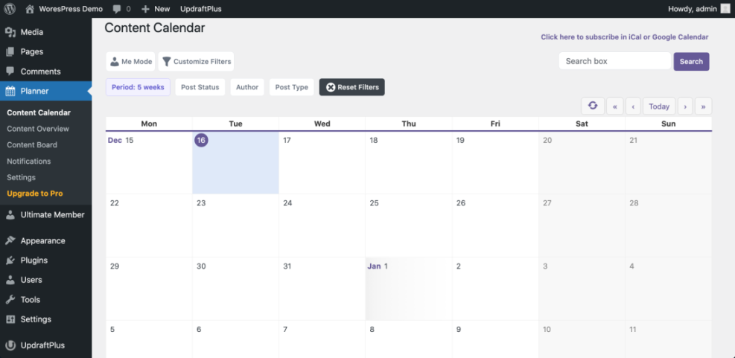
Task: Click Howdy, admin account menu
Action: 699,9
